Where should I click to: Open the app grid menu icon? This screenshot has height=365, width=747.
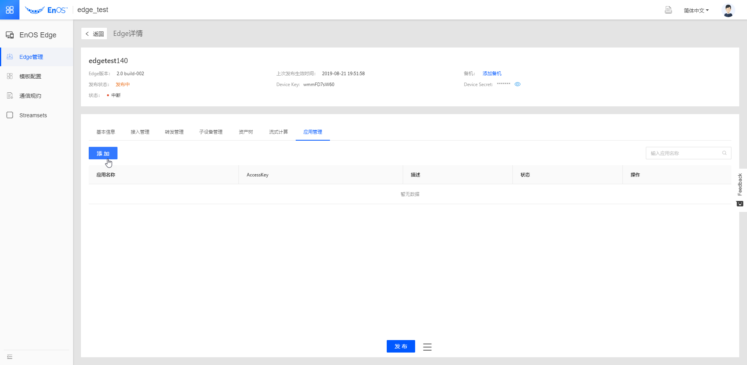10,10
